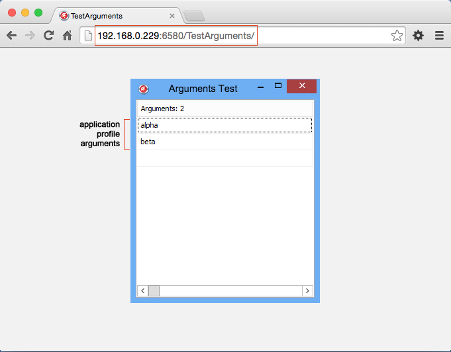
Task: Maximize the Arguments Test window
Action: pos(278,85)
